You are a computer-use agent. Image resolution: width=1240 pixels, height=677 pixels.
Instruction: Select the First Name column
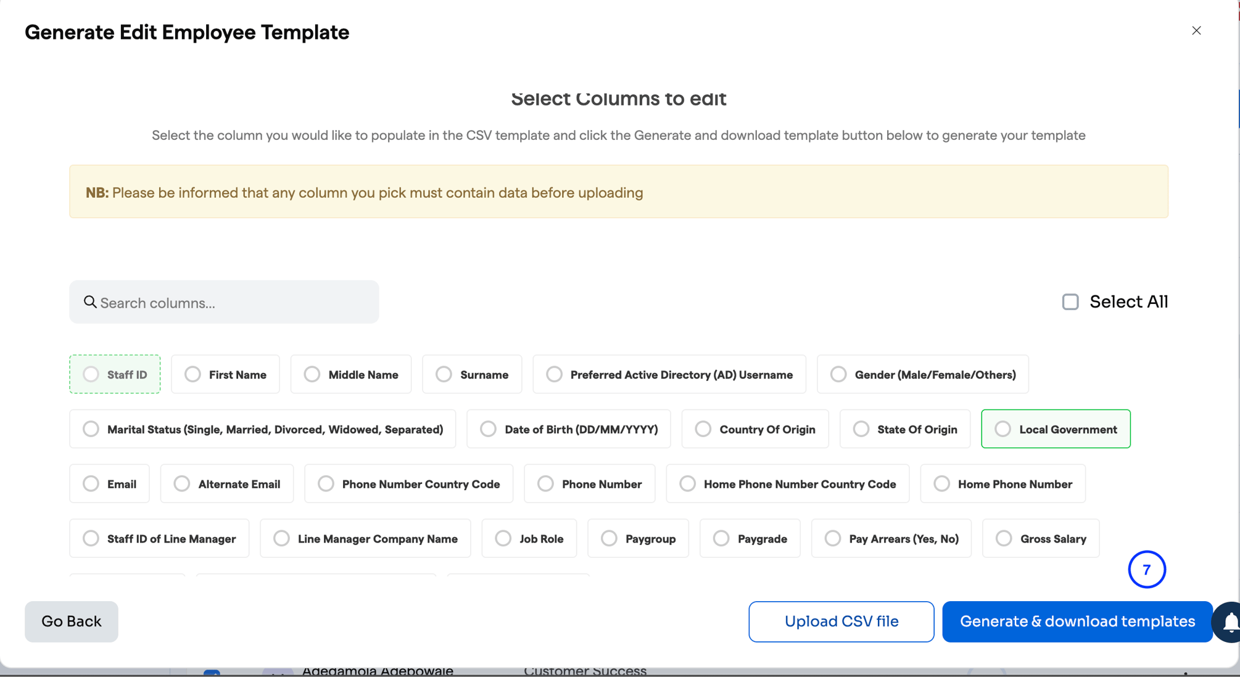point(225,374)
